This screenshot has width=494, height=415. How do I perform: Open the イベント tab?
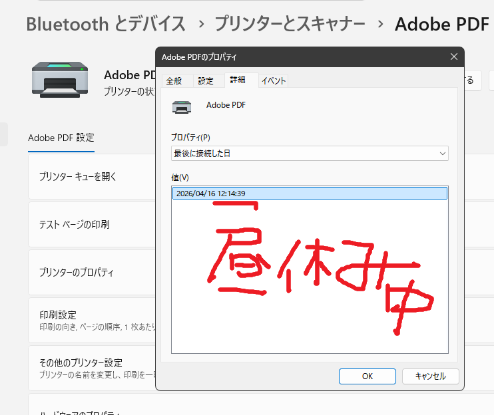click(x=274, y=81)
